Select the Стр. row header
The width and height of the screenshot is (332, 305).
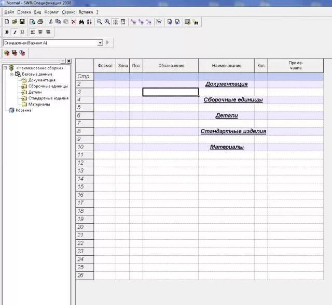(x=85, y=76)
